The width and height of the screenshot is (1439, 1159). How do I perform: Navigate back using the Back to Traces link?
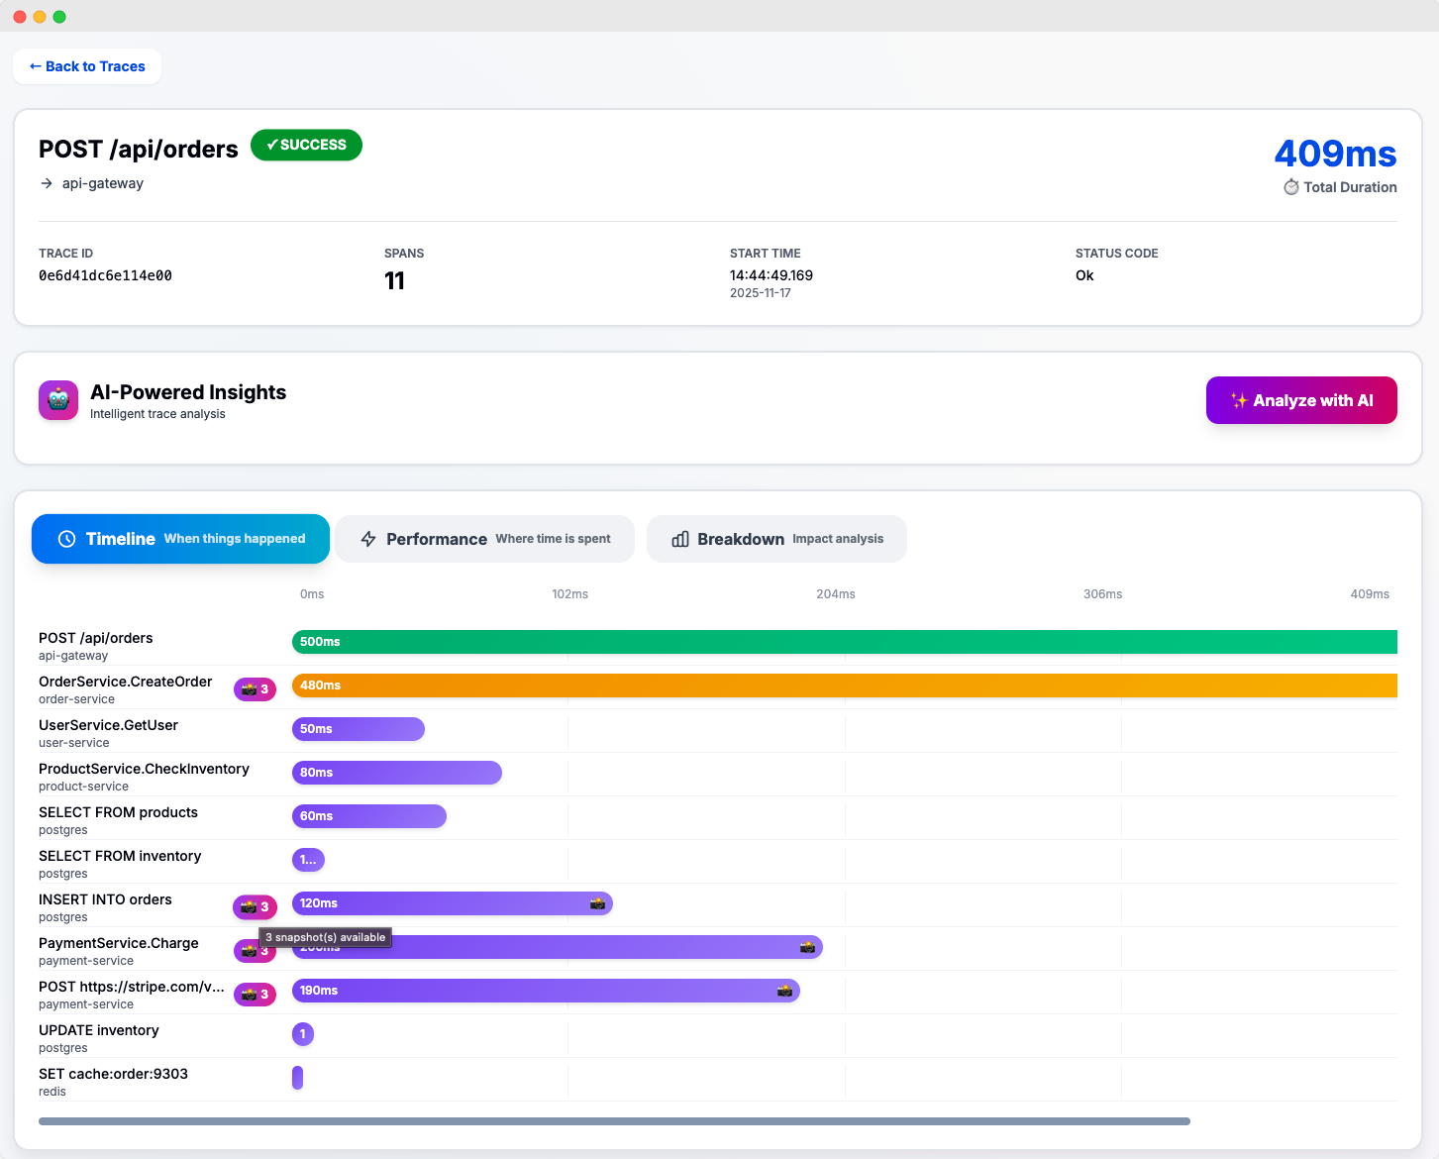coord(87,66)
